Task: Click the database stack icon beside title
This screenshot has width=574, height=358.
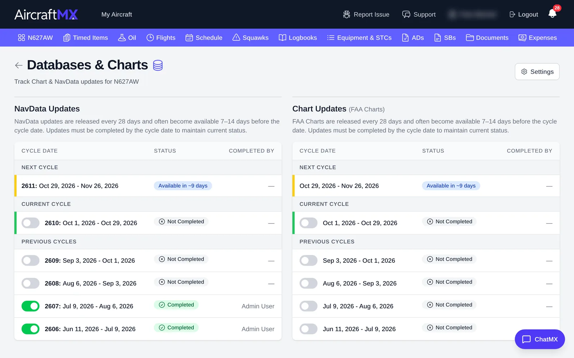Action: 158,65
